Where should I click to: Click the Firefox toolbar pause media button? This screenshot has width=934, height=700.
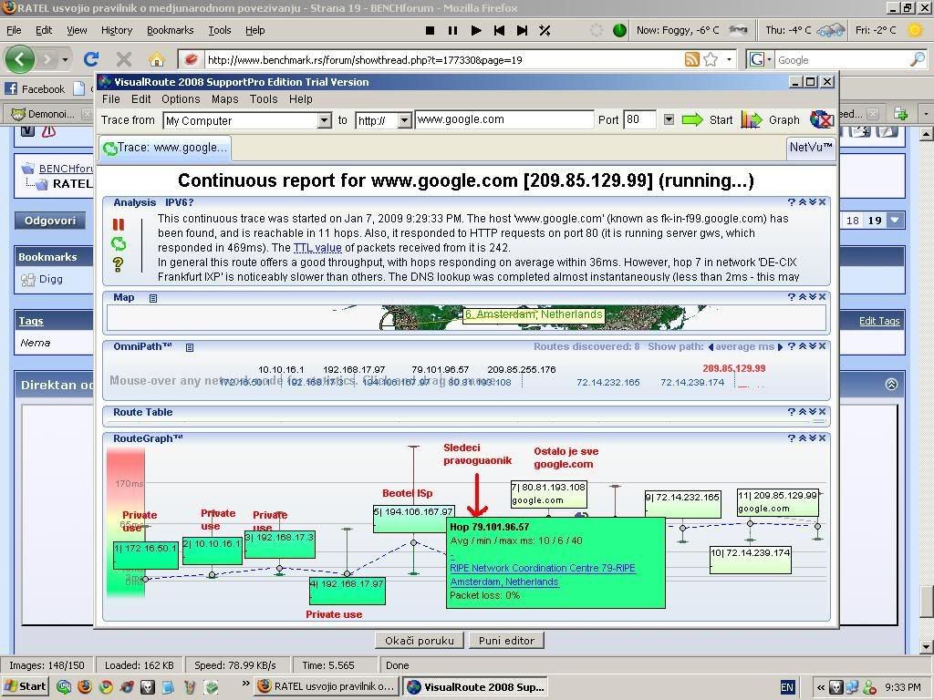[x=452, y=30]
